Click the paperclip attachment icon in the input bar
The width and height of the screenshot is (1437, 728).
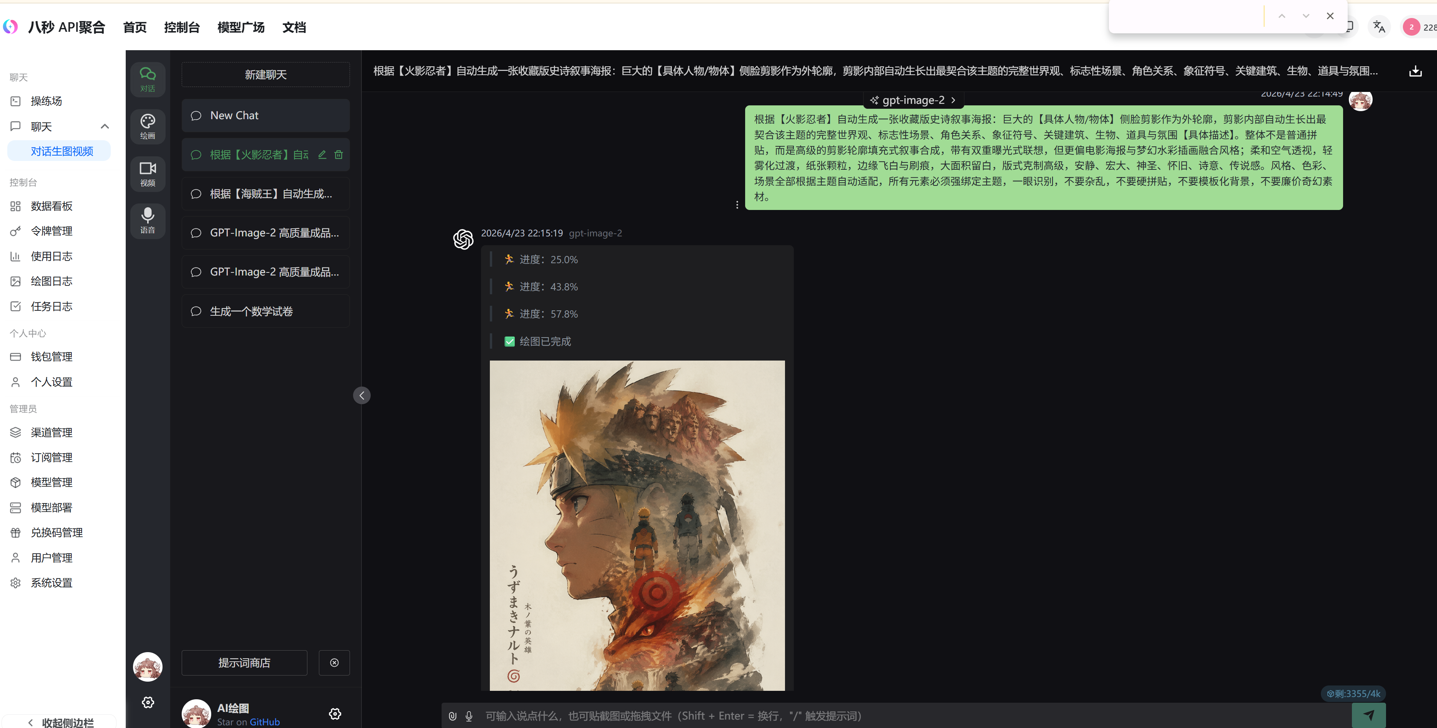[x=453, y=716]
